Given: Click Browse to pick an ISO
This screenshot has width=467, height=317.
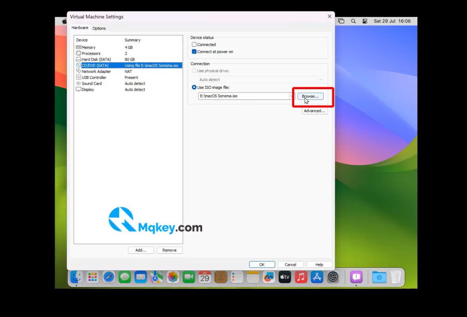Looking at the screenshot, I should pyautogui.click(x=310, y=96).
